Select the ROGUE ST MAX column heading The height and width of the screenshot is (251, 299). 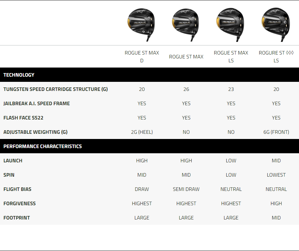click(186, 57)
